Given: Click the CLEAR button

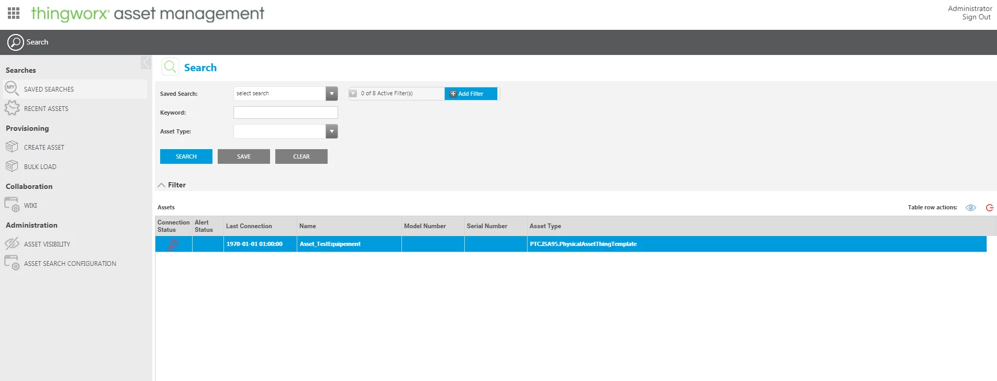Looking at the screenshot, I should point(301,156).
